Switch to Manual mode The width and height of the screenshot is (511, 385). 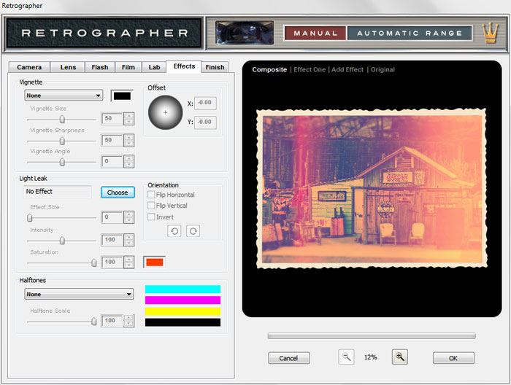click(315, 34)
